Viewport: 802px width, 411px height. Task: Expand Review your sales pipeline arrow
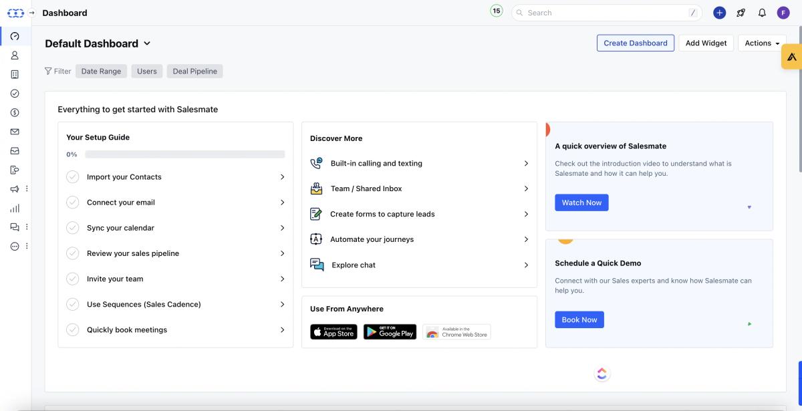pos(282,253)
